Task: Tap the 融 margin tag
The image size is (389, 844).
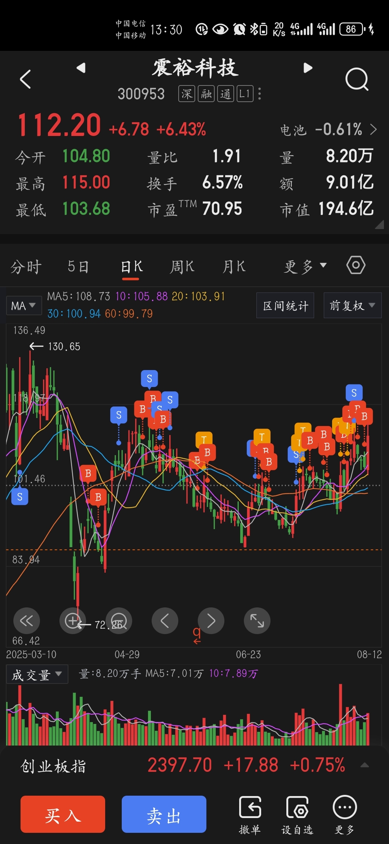Action: pos(206,94)
